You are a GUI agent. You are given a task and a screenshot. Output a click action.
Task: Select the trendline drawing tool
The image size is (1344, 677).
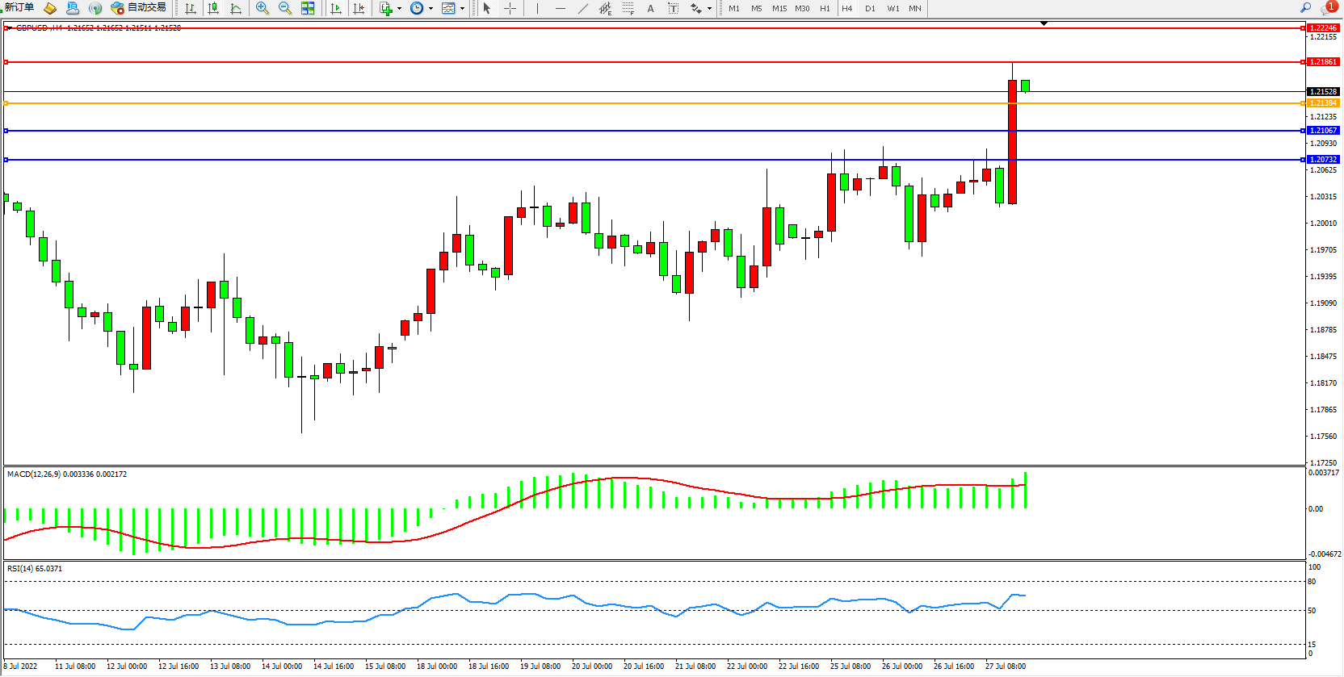coord(582,8)
